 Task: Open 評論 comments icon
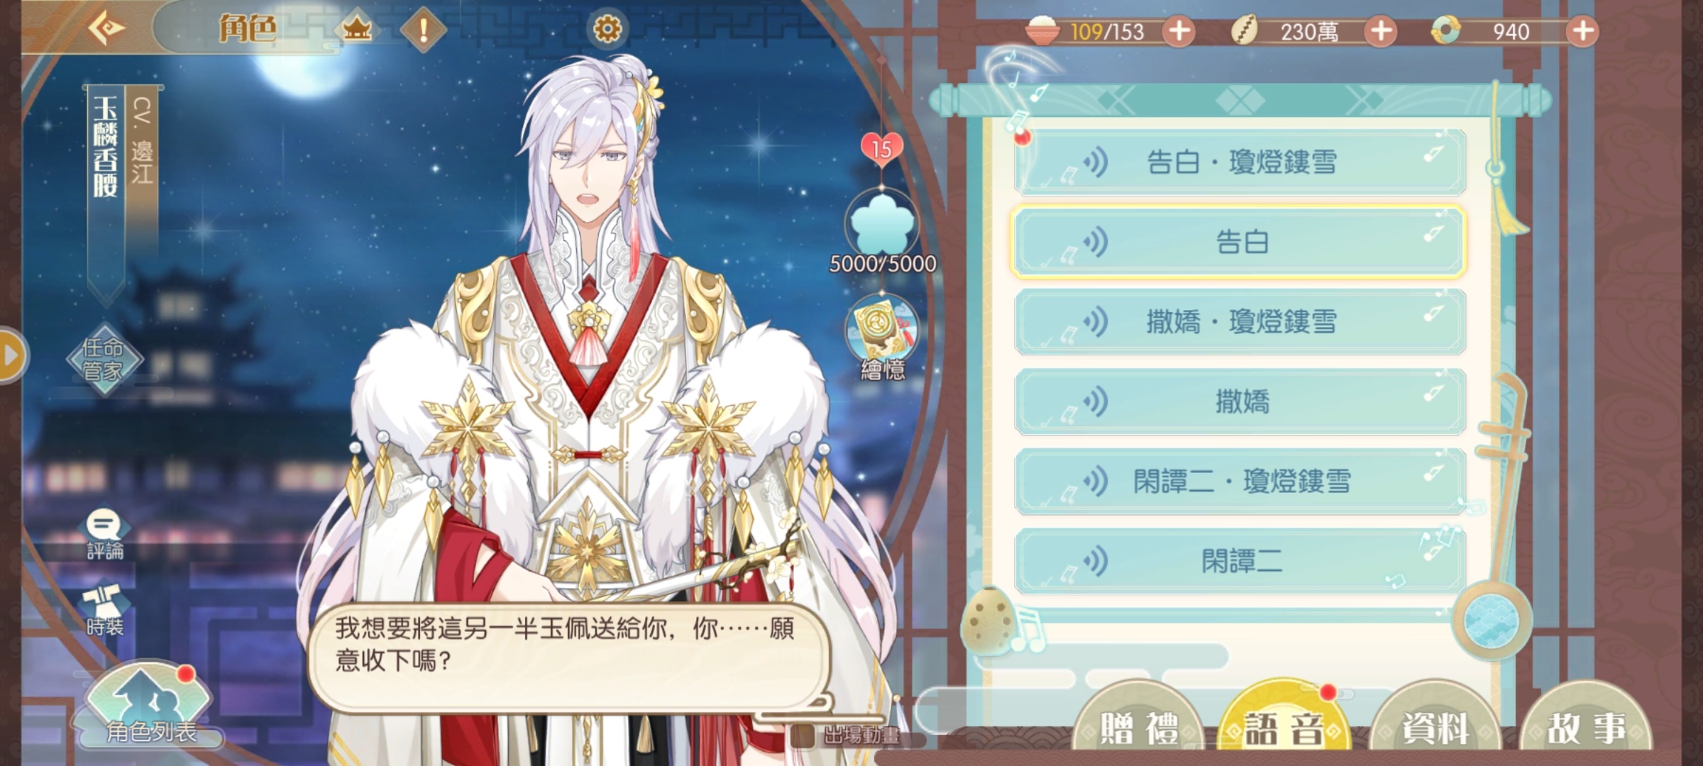[105, 535]
